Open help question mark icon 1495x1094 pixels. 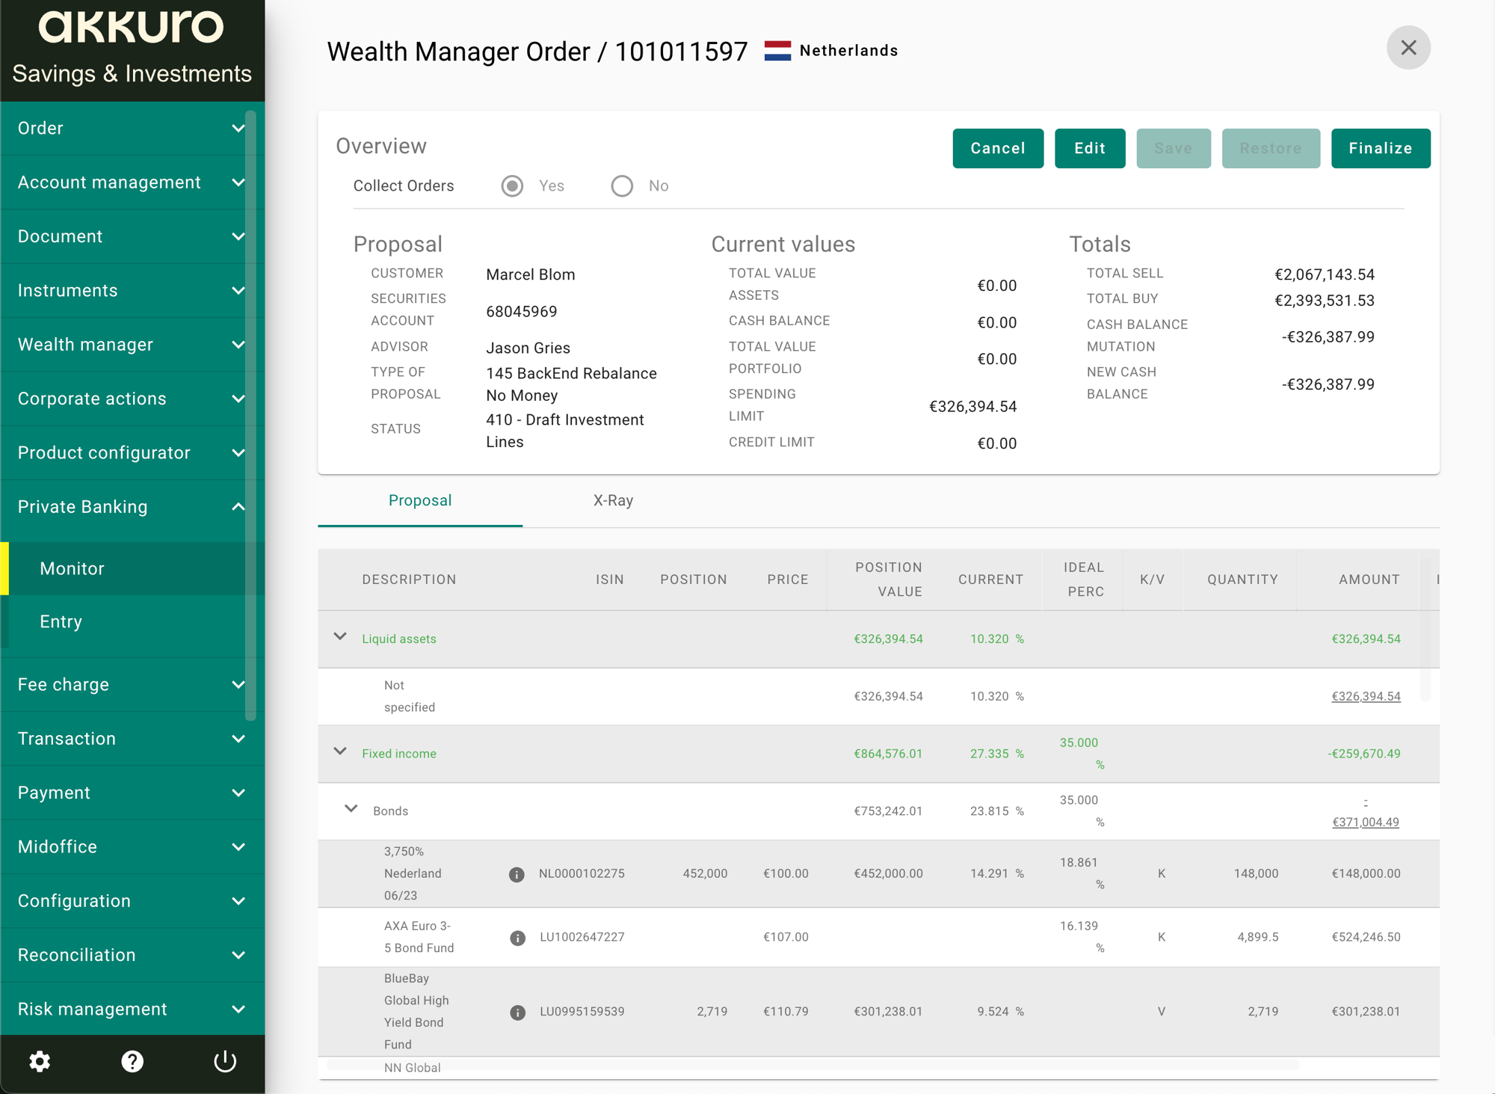[x=132, y=1061]
